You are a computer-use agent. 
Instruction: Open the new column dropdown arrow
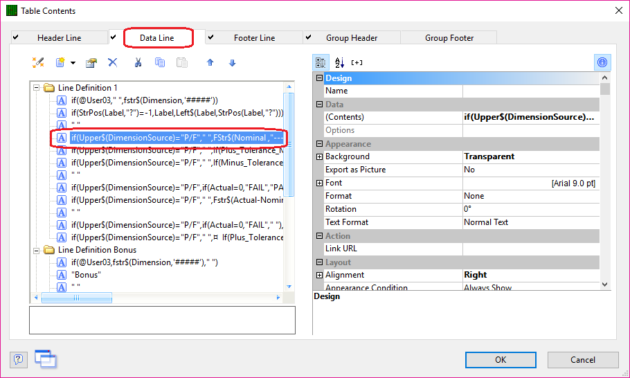pyautogui.click(x=73, y=63)
